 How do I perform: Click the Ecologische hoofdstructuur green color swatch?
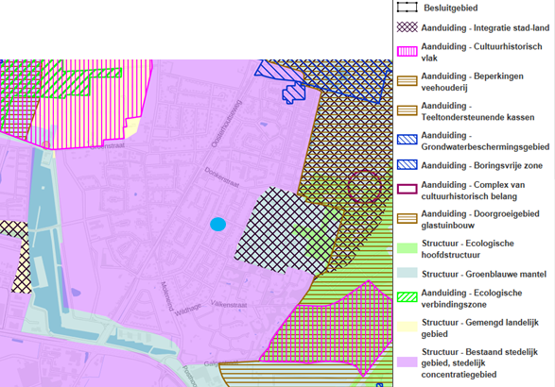tap(408, 248)
